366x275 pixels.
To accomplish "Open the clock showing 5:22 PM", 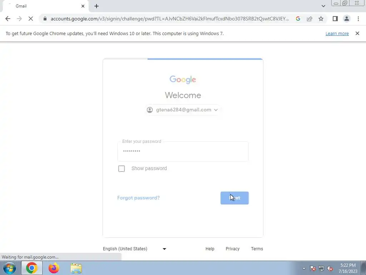I will [348, 268].
